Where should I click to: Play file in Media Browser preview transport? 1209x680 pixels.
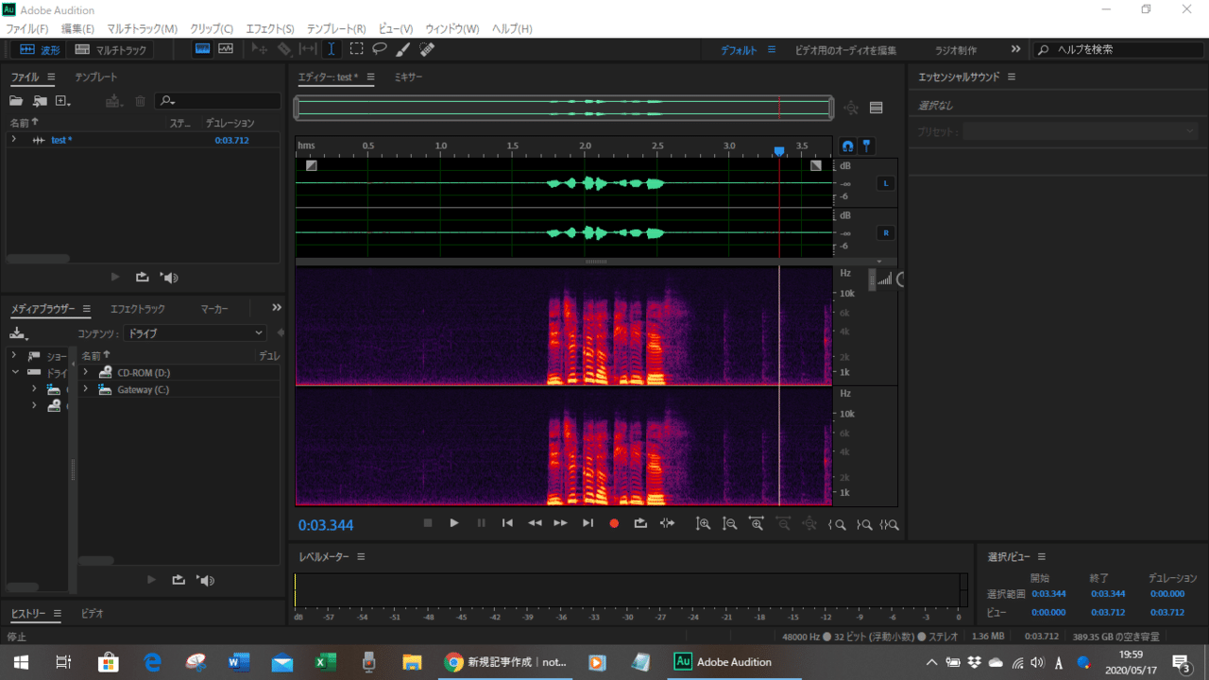151,580
